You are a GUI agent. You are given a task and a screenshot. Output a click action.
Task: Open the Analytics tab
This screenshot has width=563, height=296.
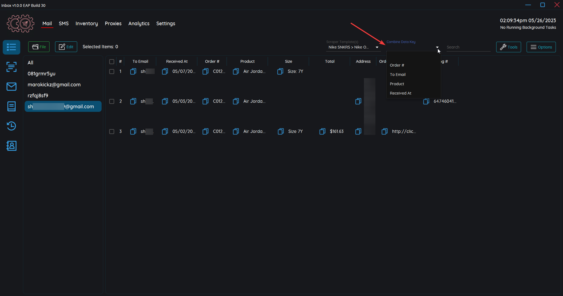[x=139, y=24]
